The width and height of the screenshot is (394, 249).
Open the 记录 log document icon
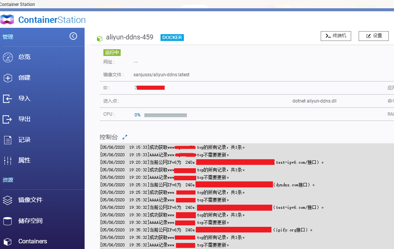pos(8,140)
